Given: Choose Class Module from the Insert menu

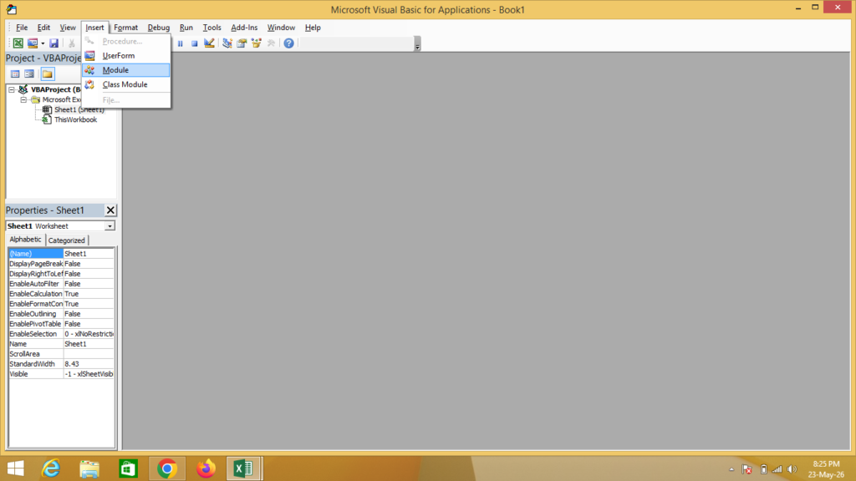Looking at the screenshot, I should pyautogui.click(x=126, y=84).
